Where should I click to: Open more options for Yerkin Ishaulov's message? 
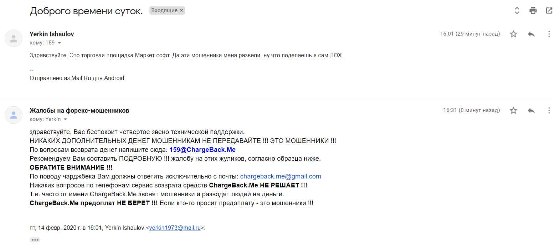(x=549, y=34)
